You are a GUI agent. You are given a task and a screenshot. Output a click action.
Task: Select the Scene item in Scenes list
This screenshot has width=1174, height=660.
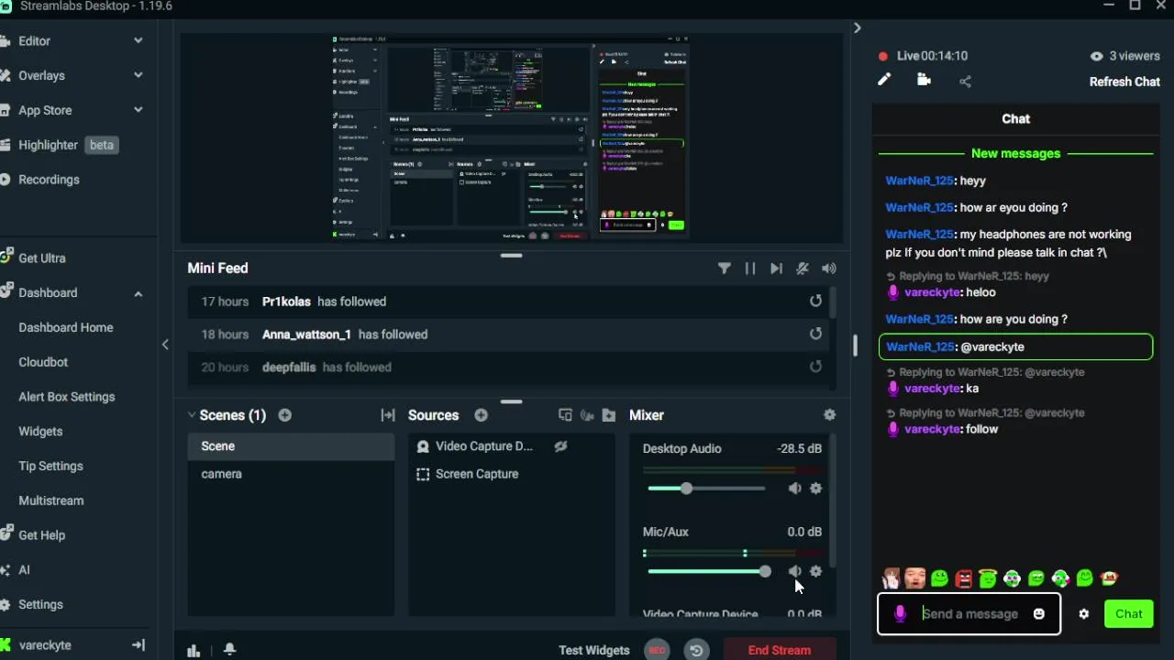coord(291,446)
